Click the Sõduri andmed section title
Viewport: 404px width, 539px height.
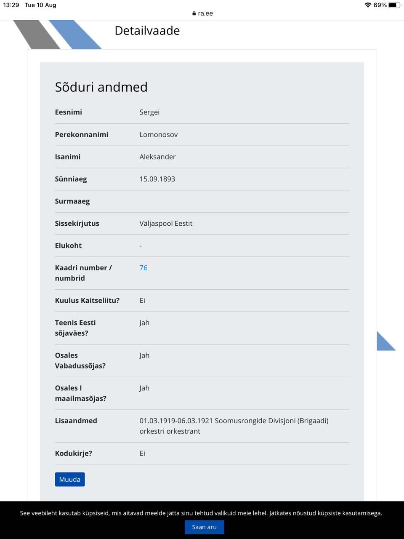pos(101,87)
